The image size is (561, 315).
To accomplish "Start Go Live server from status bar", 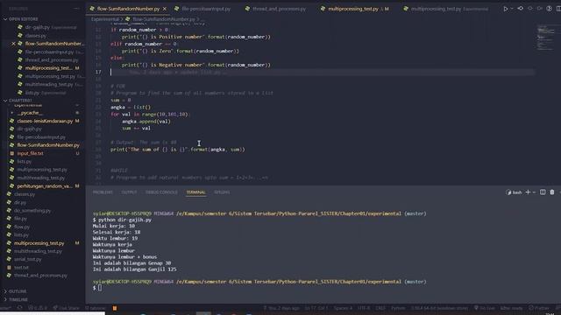I will (x=484, y=308).
